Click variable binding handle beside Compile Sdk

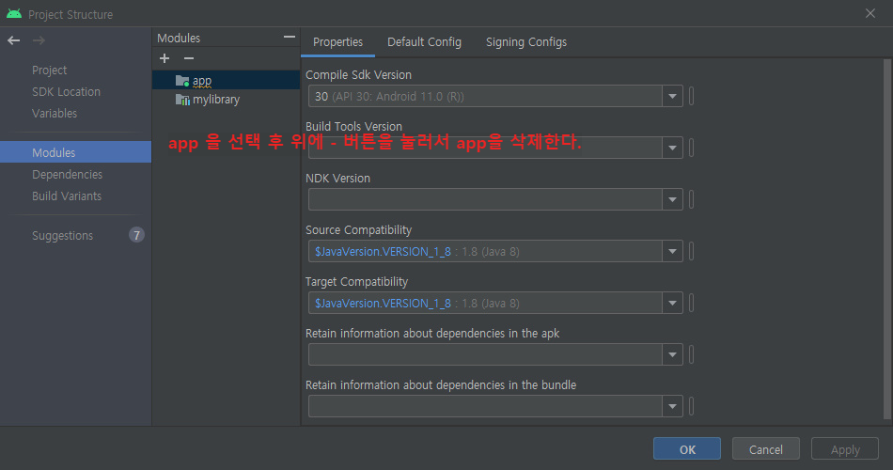pos(692,96)
